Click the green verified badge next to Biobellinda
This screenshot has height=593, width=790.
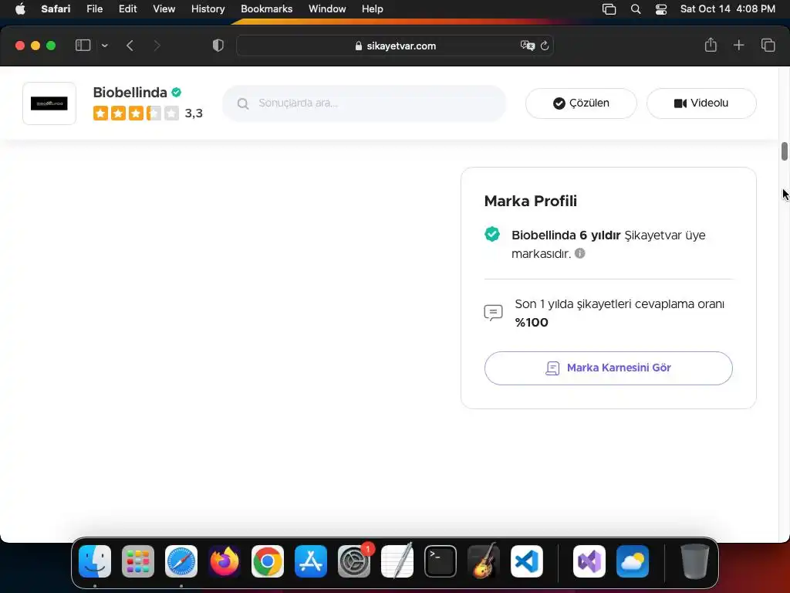coord(177,93)
